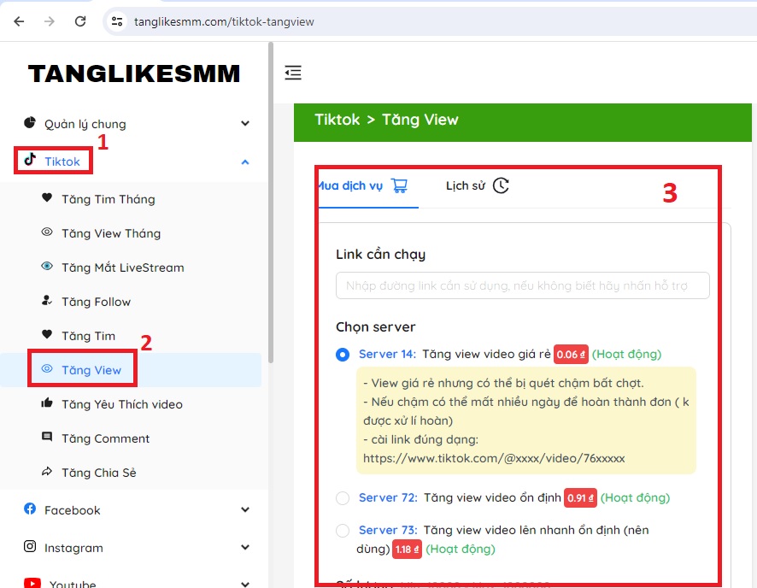The height and width of the screenshot is (588, 757).
Task: Click the Instagram logo icon in sidebar
Action: click(30, 546)
